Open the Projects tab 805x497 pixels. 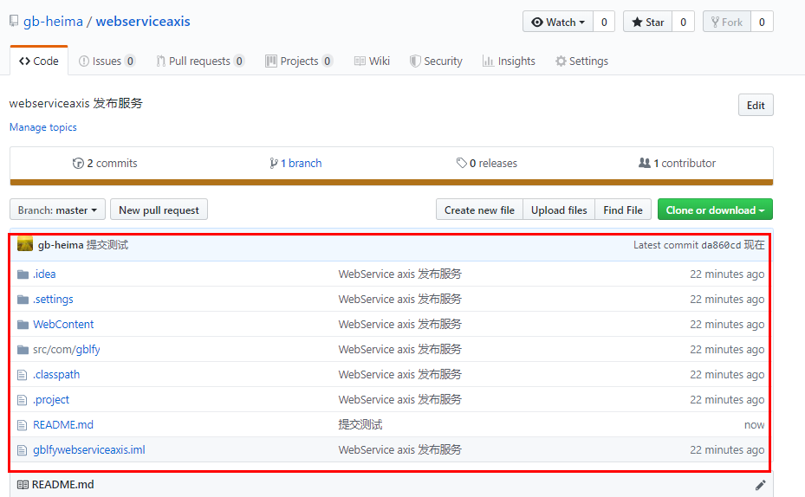pos(299,61)
